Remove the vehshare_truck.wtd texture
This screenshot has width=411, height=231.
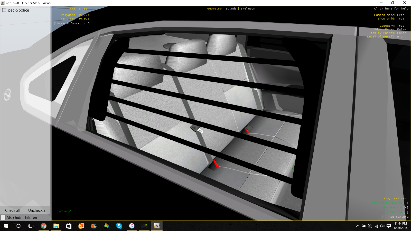pyautogui.click(x=406, y=203)
